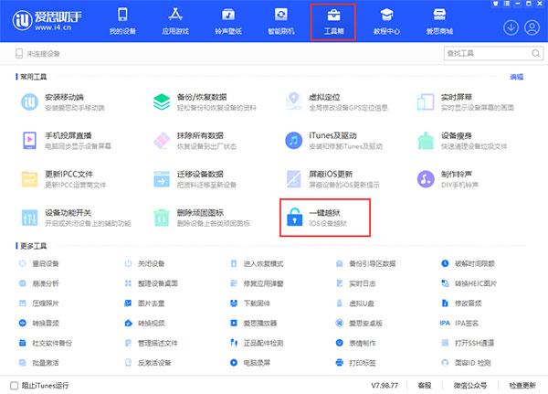Enable the 阻止iTunes运行 checkbox
The width and height of the screenshot is (548, 394).
[14, 385]
